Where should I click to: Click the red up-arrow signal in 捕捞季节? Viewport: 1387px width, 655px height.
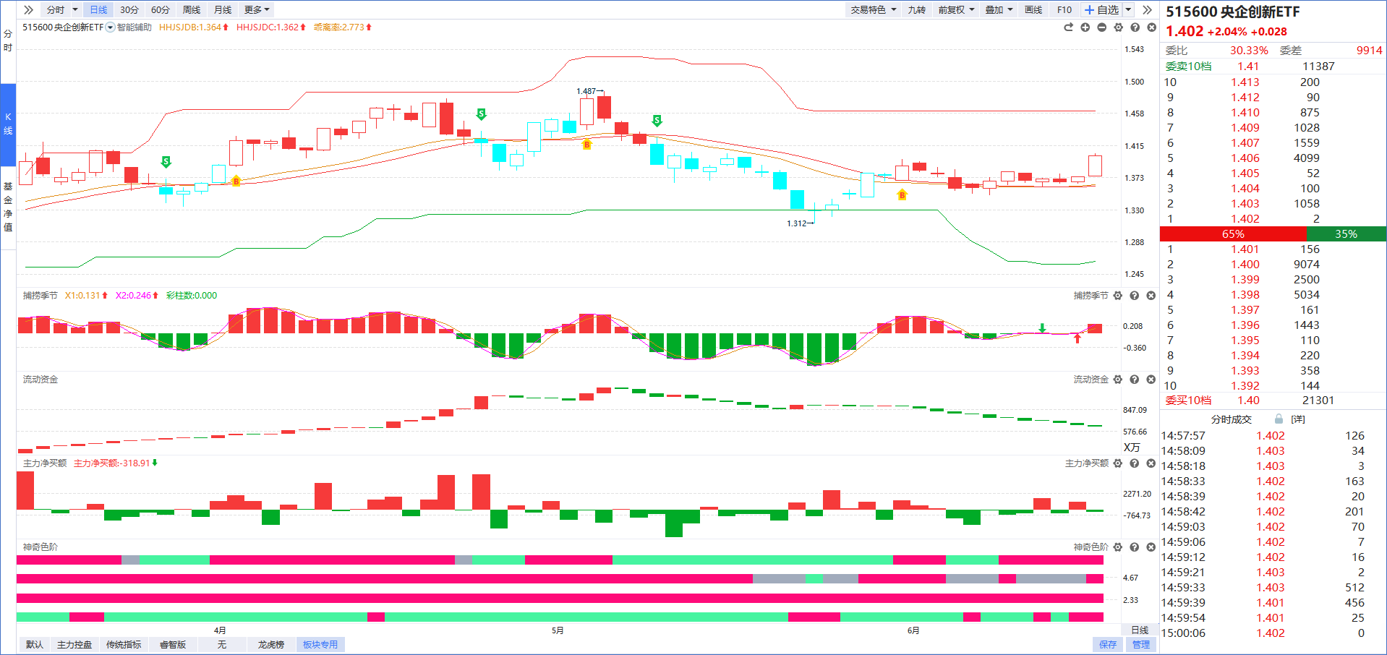point(1077,338)
